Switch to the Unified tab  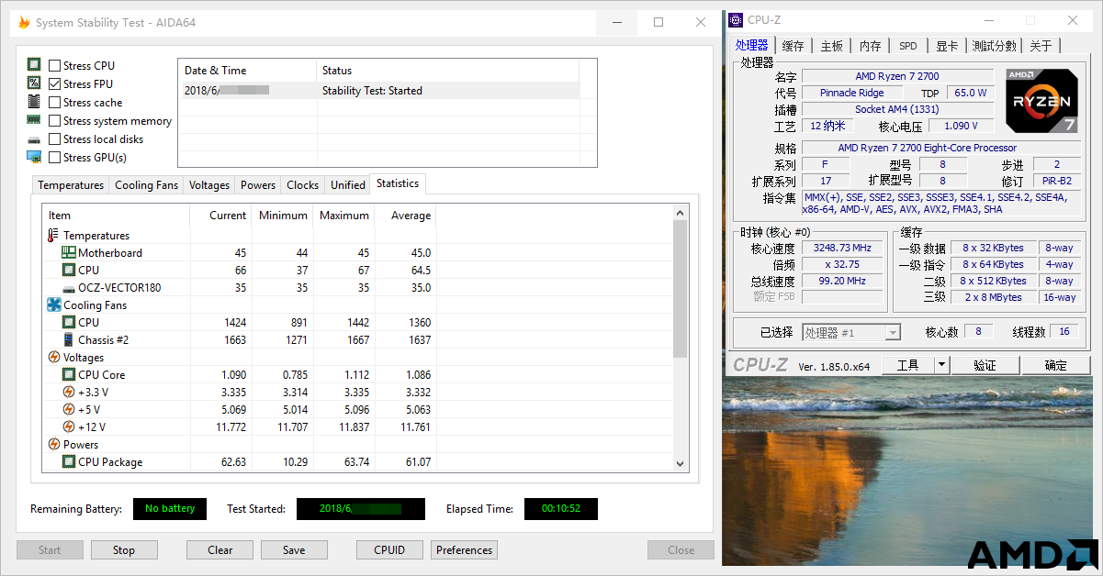(x=348, y=185)
